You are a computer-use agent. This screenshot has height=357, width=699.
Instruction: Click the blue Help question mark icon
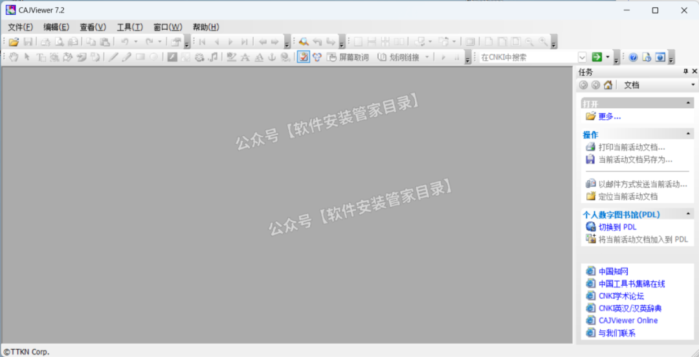(633, 57)
